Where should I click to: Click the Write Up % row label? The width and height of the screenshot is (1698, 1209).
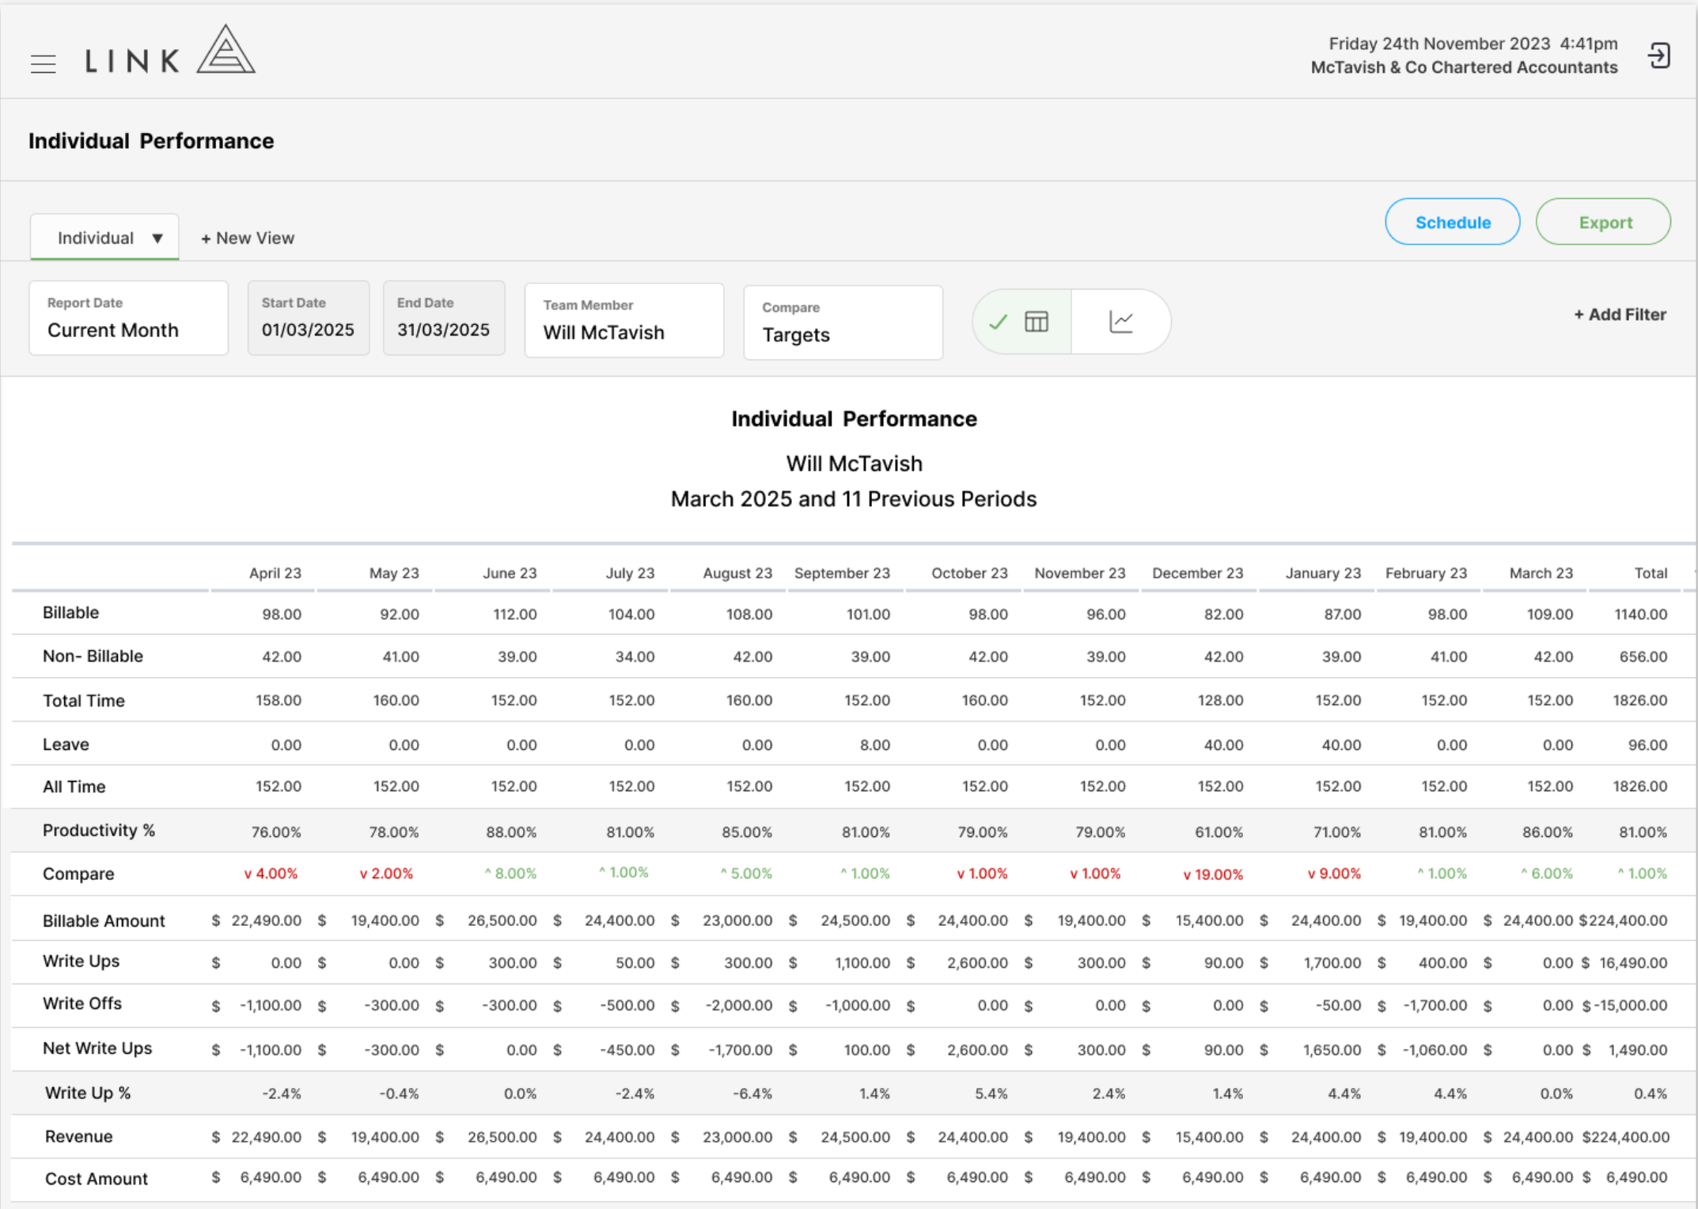click(x=87, y=1093)
